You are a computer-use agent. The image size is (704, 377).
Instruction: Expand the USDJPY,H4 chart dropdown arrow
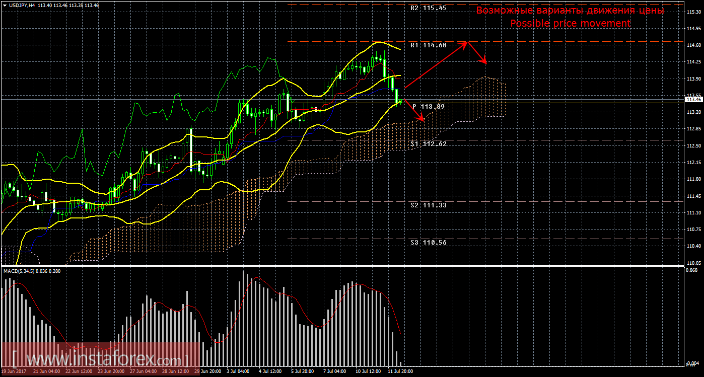point(4,5)
